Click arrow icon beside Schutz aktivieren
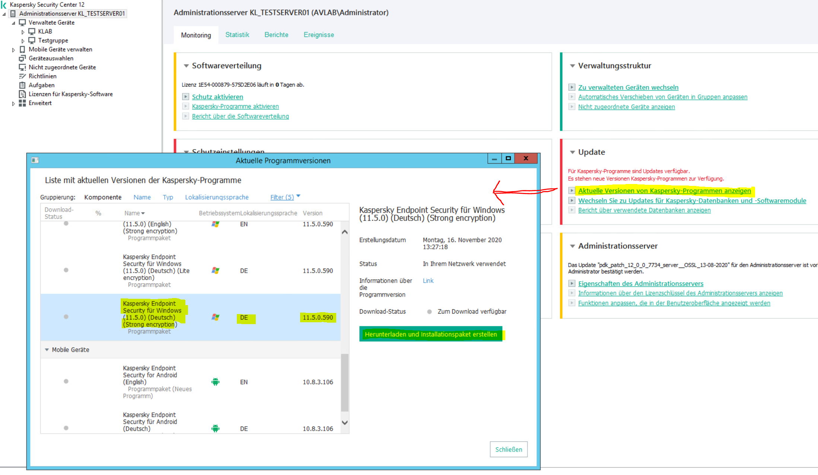This screenshot has width=818, height=475. pyautogui.click(x=185, y=97)
